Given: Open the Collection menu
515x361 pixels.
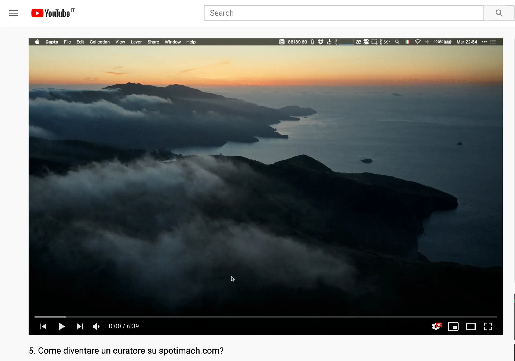Looking at the screenshot, I should click(100, 42).
